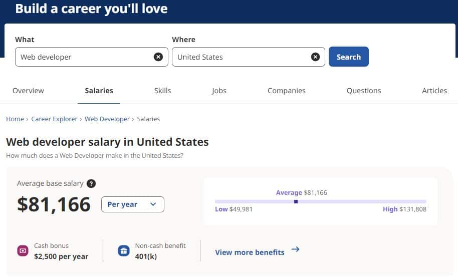Open the Career Explorer breadcrumb link
The width and height of the screenshot is (458, 277).
[x=54, y=119]
